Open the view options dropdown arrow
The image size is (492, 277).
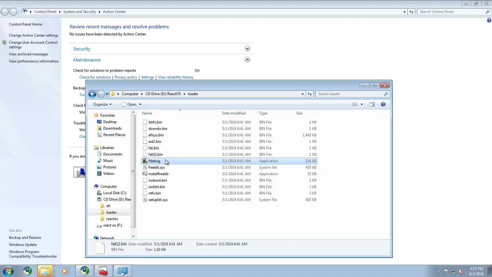(x=362, y=104)
